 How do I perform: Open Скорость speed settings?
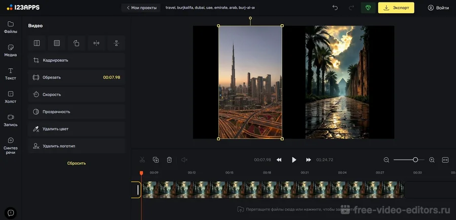[x=77, y=95]
